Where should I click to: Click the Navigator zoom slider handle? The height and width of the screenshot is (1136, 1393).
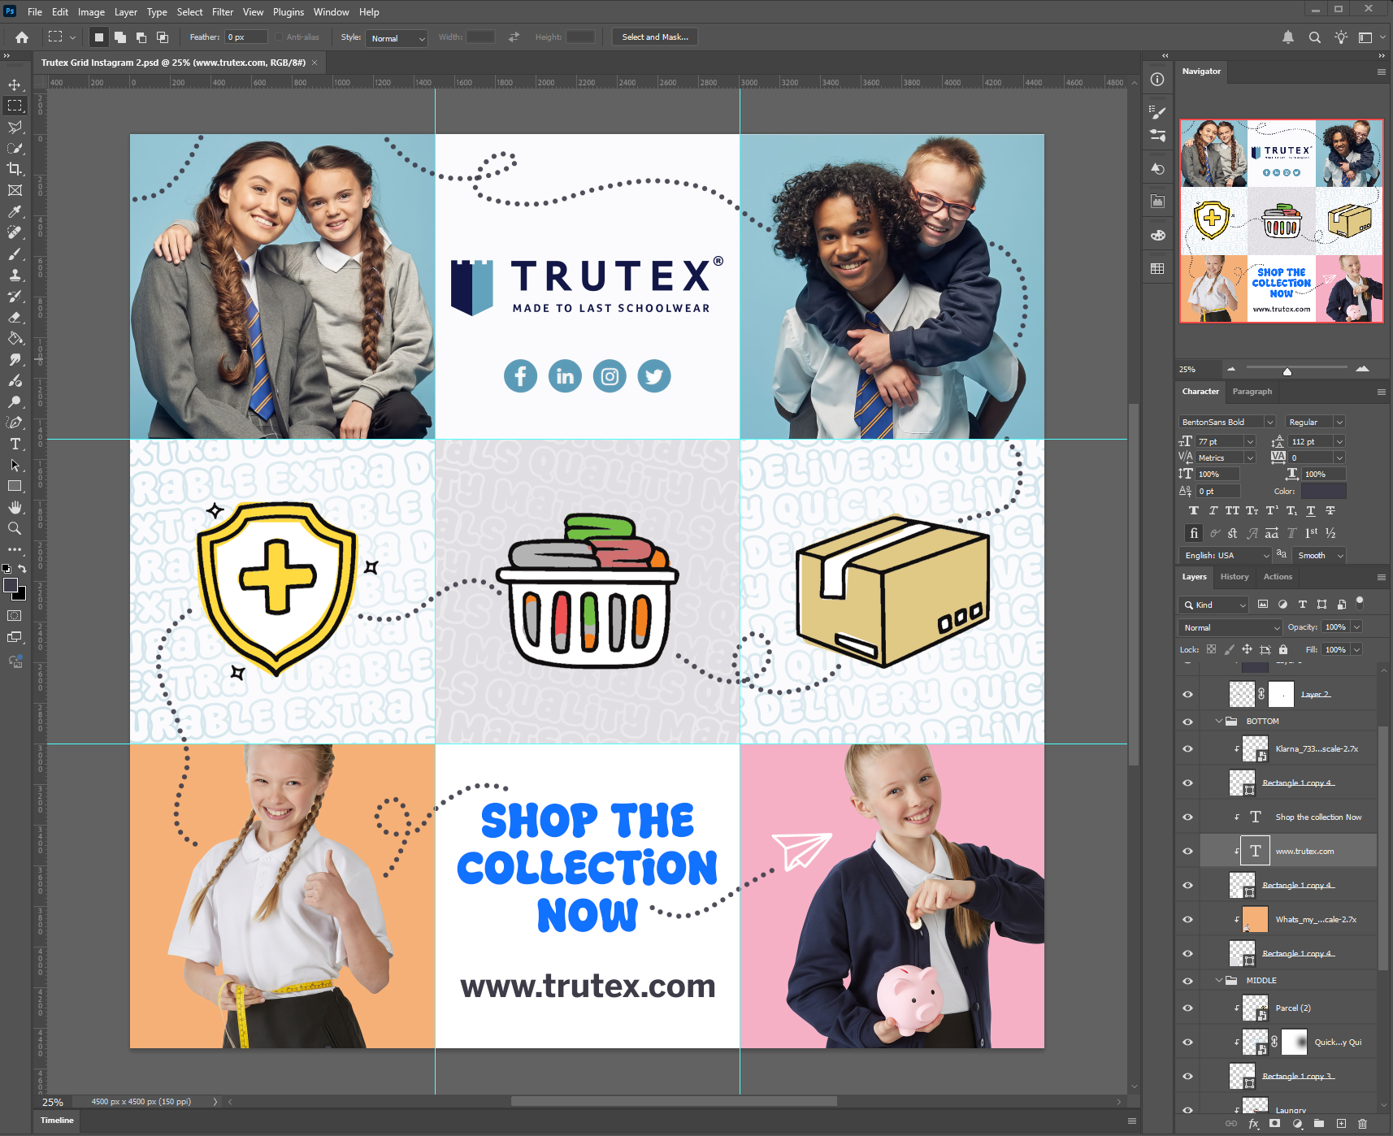click(x=1287, y=371)
